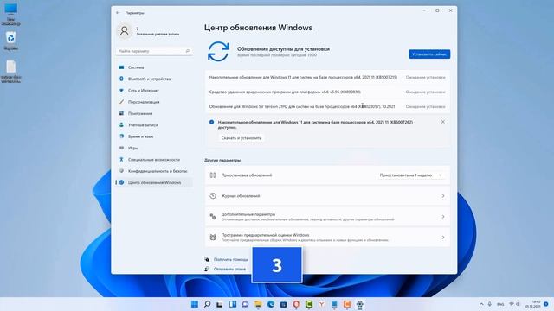The height and width of the screenshot is (311, 554).
Task: Open Task View on the taskbar
Action: (x=220, y=304)
